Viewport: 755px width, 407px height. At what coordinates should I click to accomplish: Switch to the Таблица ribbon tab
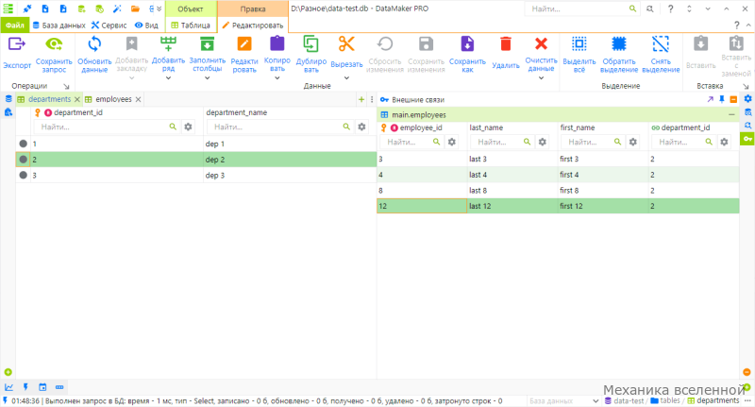pyautogui.click(x=191, y=25)
